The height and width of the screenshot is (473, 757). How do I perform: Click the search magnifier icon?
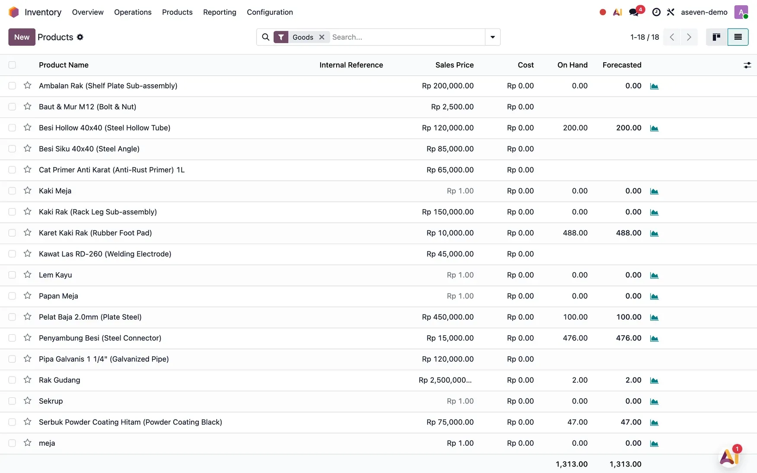tap(266, 37)
